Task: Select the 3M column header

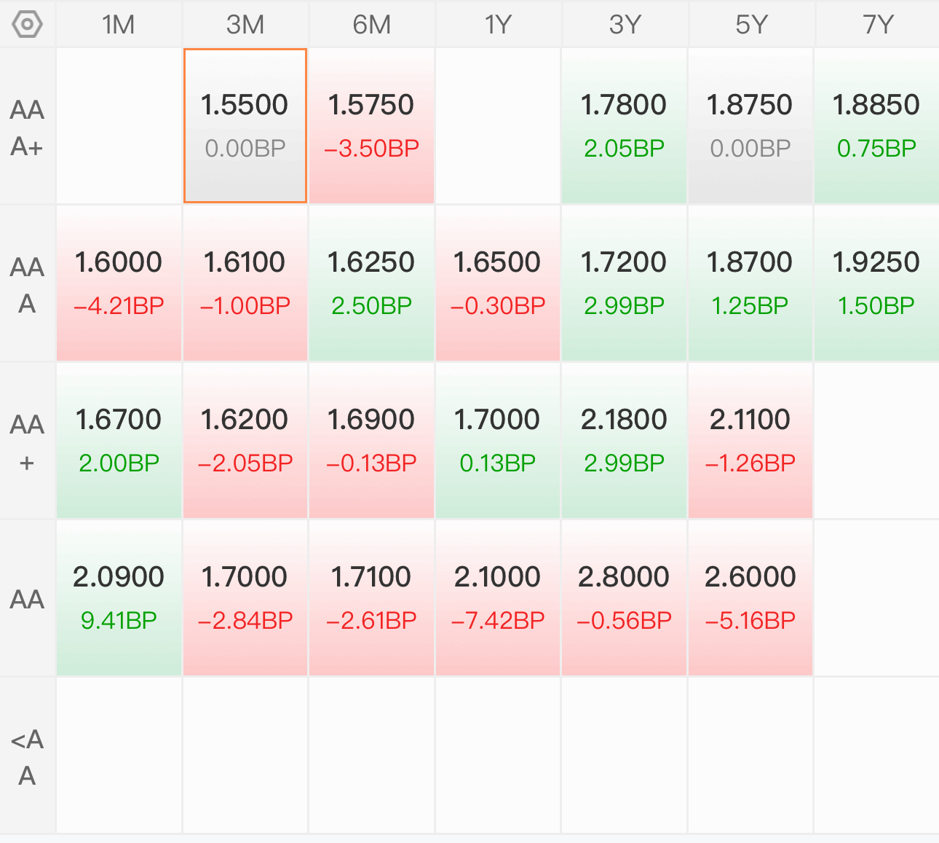Action: pyautogui.click(x=245, y=25)
